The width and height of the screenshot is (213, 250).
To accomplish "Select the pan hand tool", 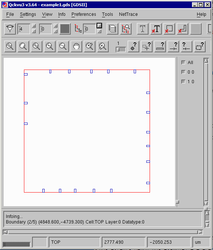I will coord(76,46).
